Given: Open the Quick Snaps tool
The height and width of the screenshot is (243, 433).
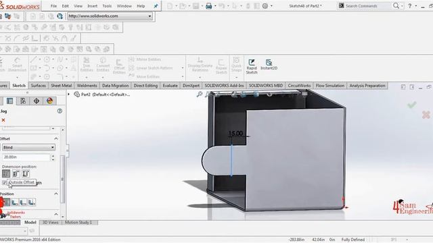Looking at the screenshot, I should point(236,65).
